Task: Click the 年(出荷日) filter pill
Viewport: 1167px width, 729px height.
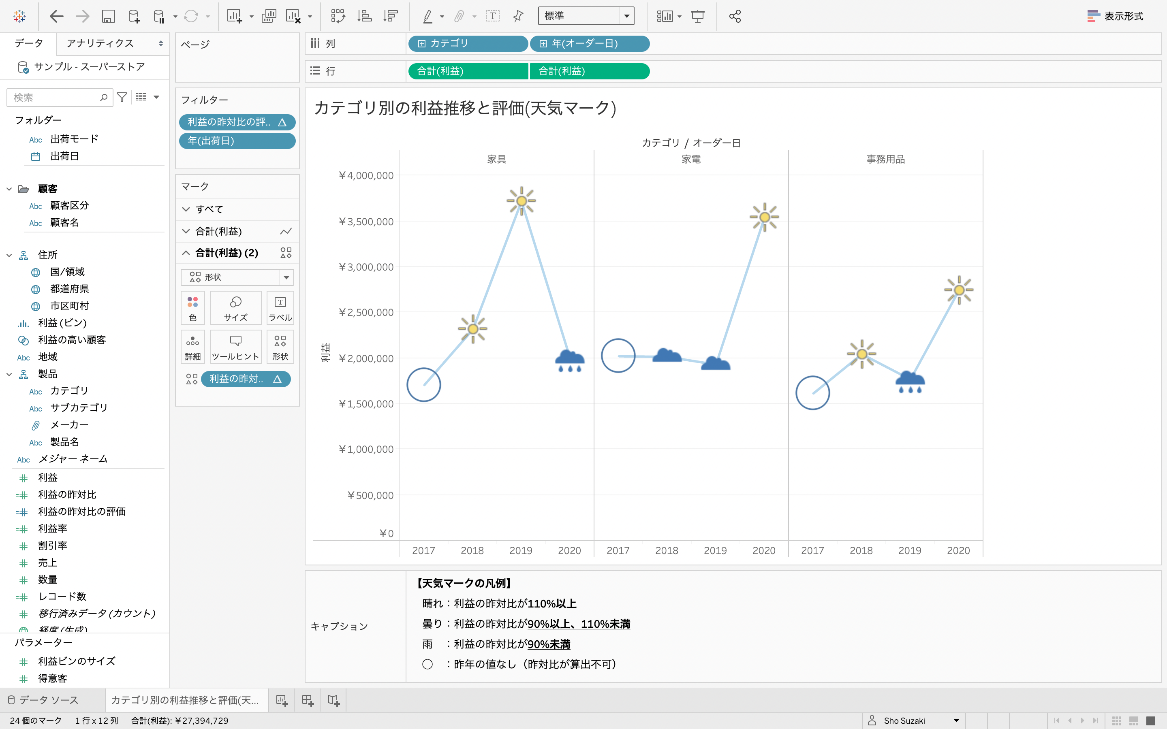Action: click(x=237, y=141)
